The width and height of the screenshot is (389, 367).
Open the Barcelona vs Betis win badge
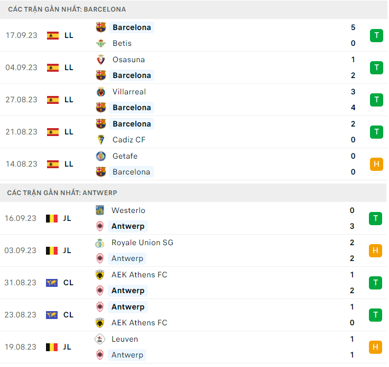click(x=376, y=35)
